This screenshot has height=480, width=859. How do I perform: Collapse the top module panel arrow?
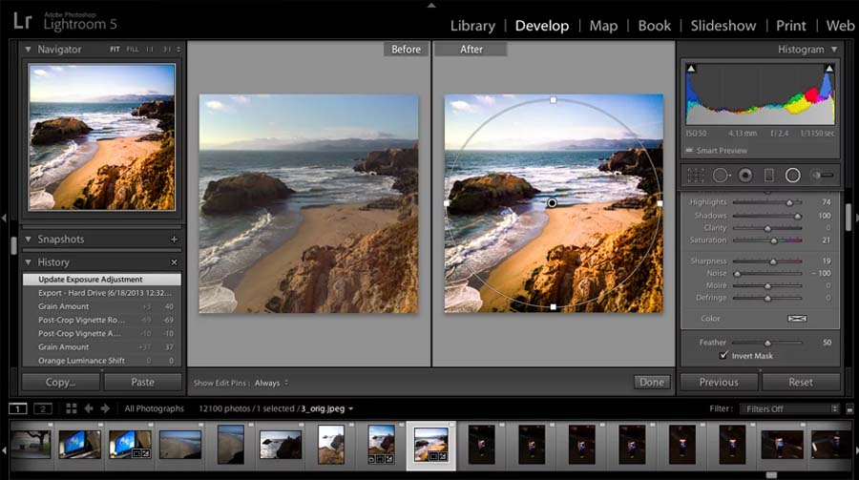[431, 5]
